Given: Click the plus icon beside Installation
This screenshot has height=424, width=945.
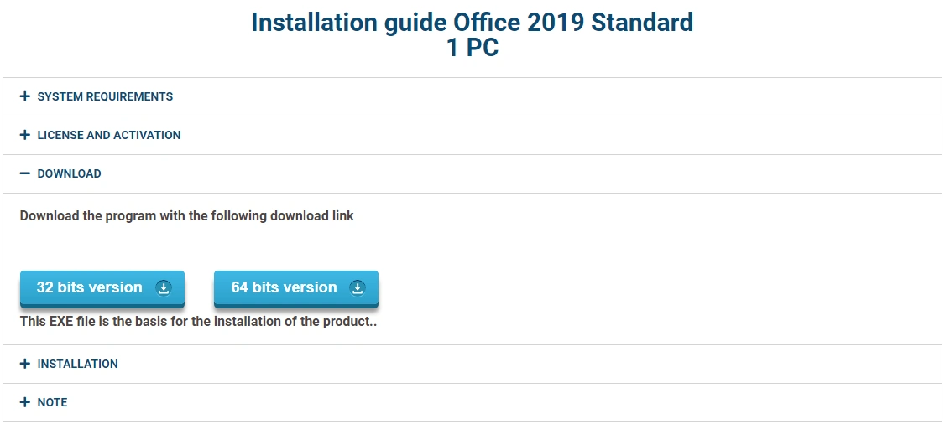Looking at the screenshot, I should tap(25, 364).
